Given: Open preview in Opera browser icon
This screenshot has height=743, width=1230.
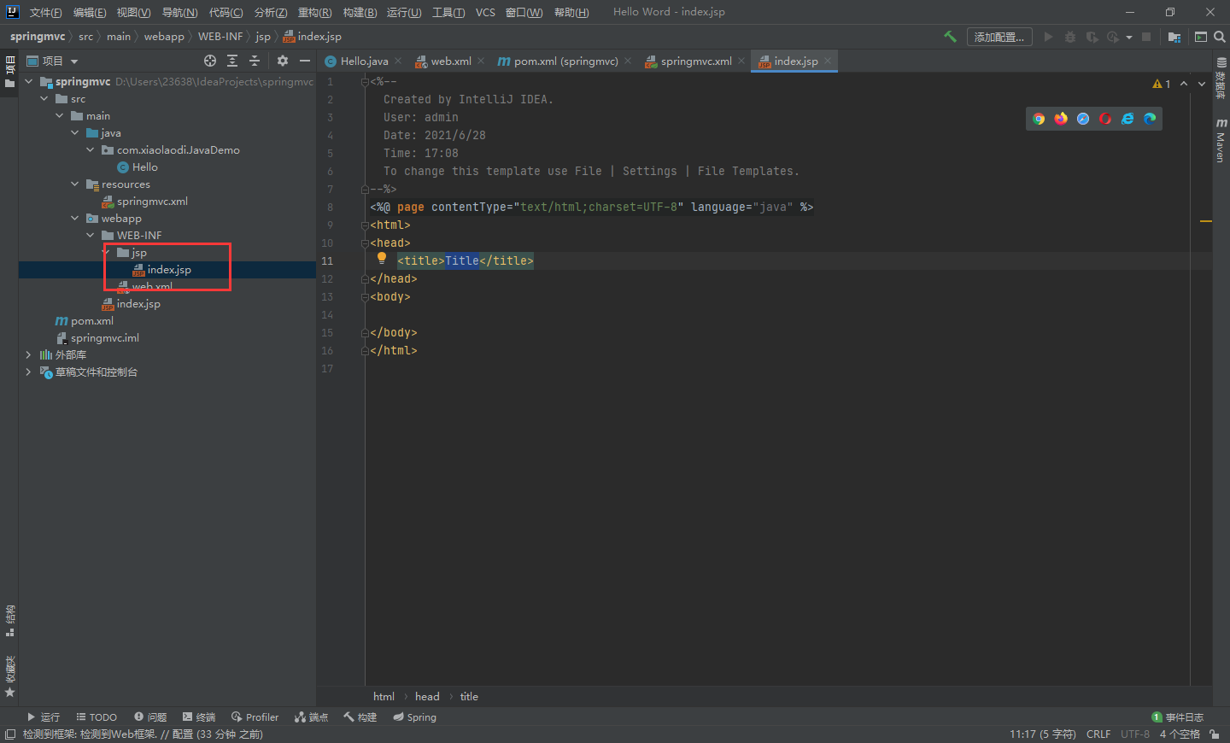Looking at the screenshot, I should (x=1105, y=119).
